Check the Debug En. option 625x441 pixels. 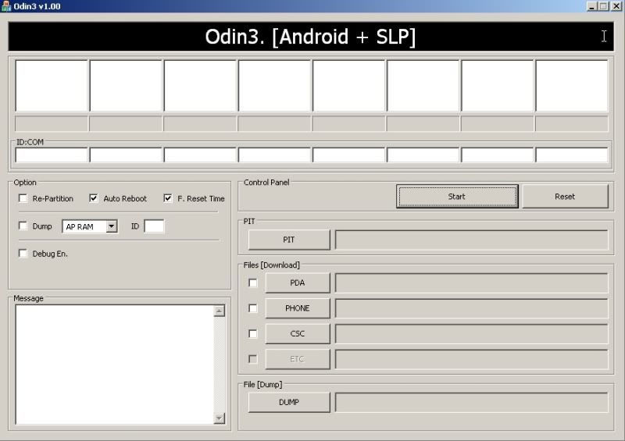pos(23,254)
